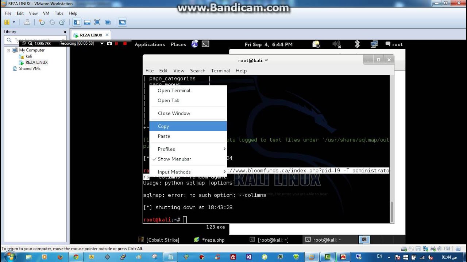Toggle Show Menubar checkbox
467x262 pixels.
(x=188, y=159)
